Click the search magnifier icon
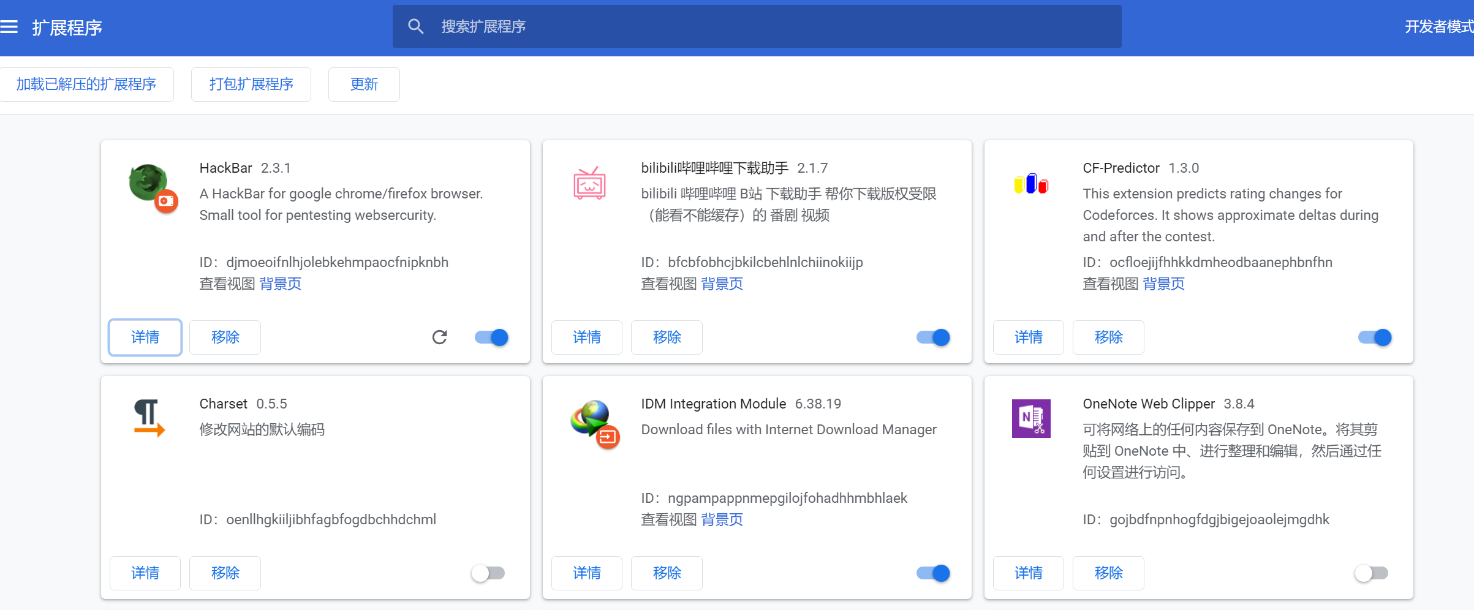This screenshot has width=1474, height=610. (416, 26)
